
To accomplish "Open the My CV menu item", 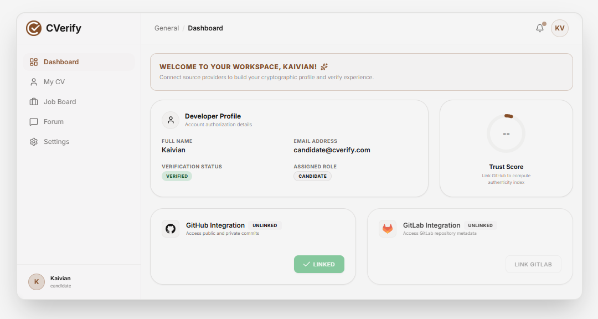I will pos(79,81).
